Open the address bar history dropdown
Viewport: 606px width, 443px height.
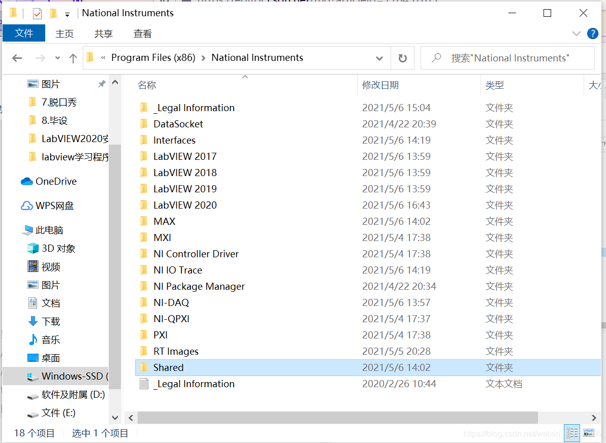click(379, 58)
